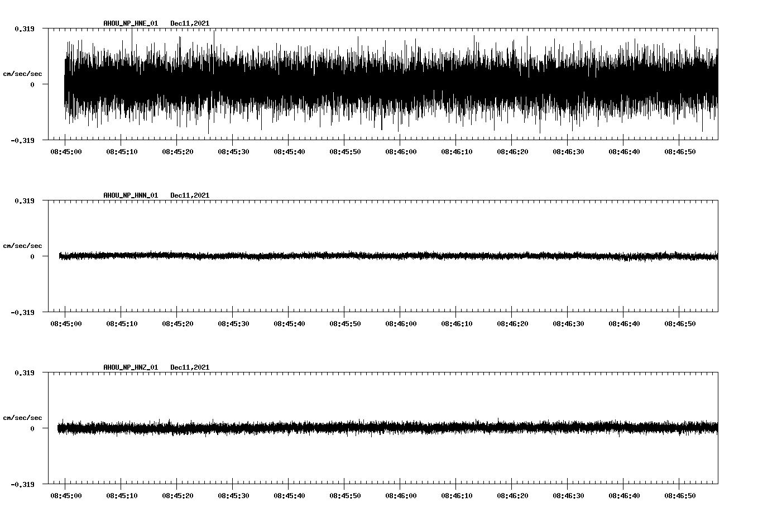The height and width of the screenshot is (516, 758).
Task: Click the Dec11,2021 date on the HNE plot
Action: 190,23
